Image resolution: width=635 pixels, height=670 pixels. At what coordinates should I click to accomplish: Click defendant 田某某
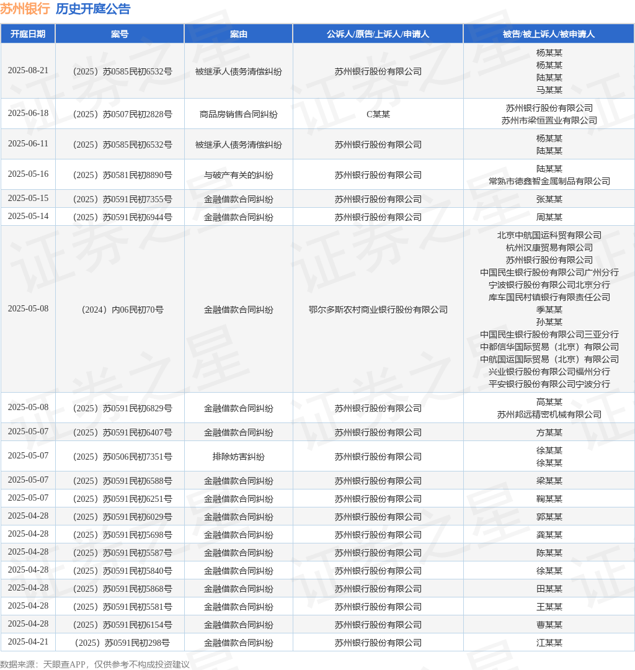click(549, 588)
